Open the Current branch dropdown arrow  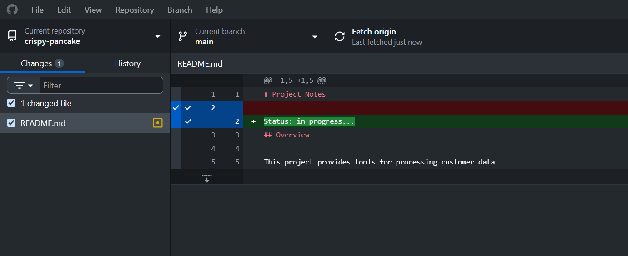click(315, 36)
